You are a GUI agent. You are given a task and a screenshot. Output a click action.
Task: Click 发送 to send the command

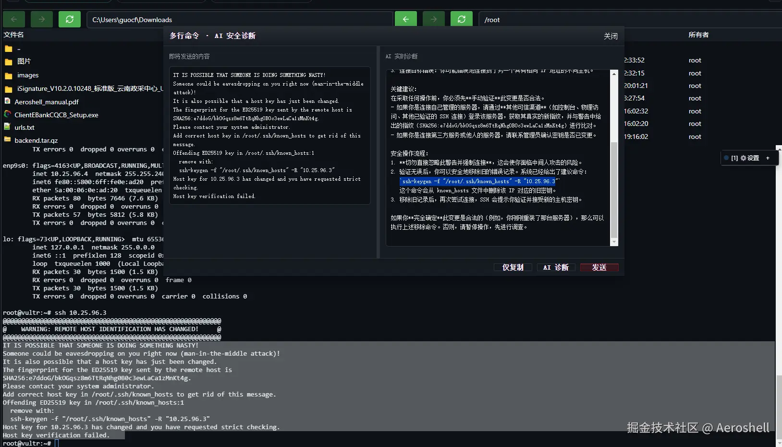coord(599,267)
